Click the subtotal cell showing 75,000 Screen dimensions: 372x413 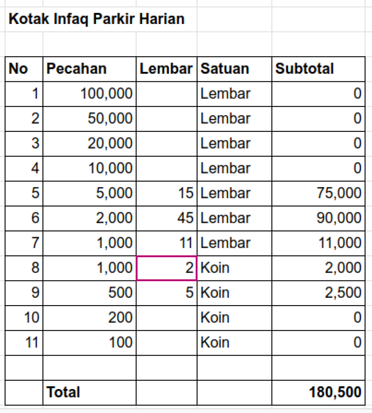[318, 193]
